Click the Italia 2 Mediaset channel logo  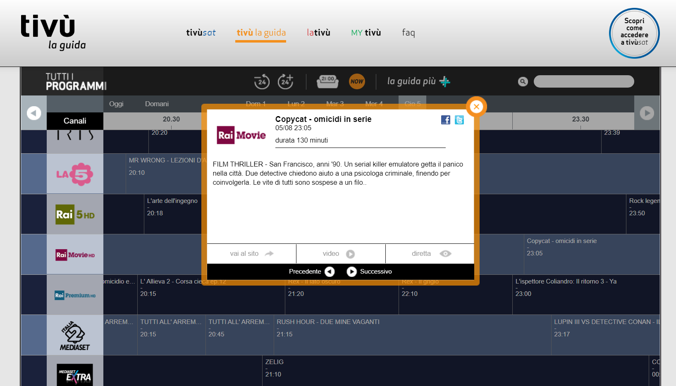75,335
